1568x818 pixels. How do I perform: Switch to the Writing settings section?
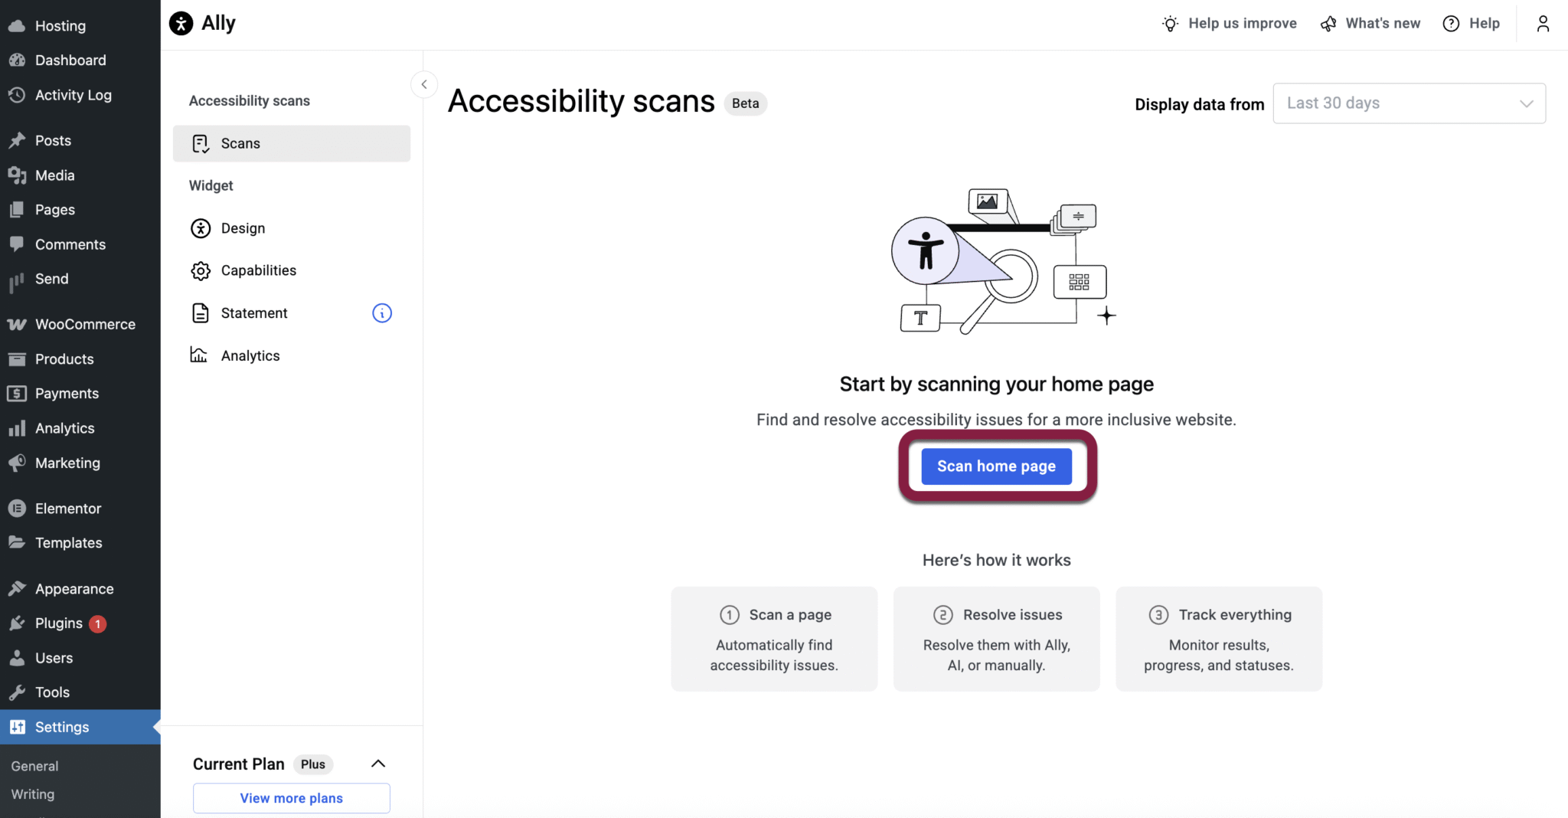[x=32, y=794]
